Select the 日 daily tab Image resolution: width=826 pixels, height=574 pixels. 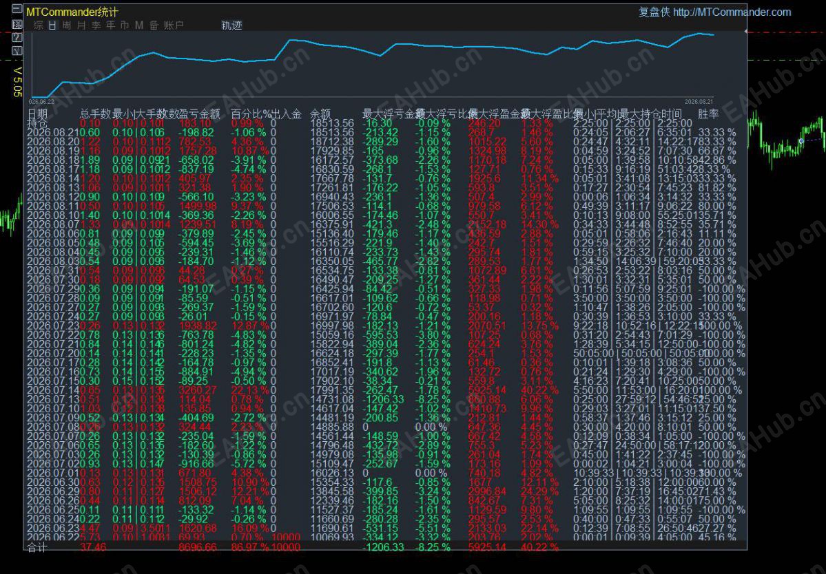point(52,25)
